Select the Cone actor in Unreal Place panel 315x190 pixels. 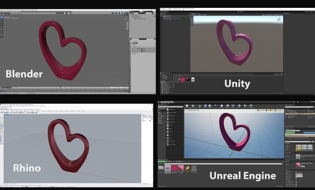[174, 135]
